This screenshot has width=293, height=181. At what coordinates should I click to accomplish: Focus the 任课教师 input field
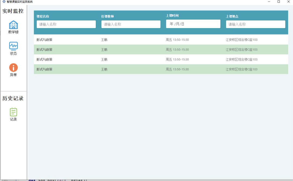[131, 24]
